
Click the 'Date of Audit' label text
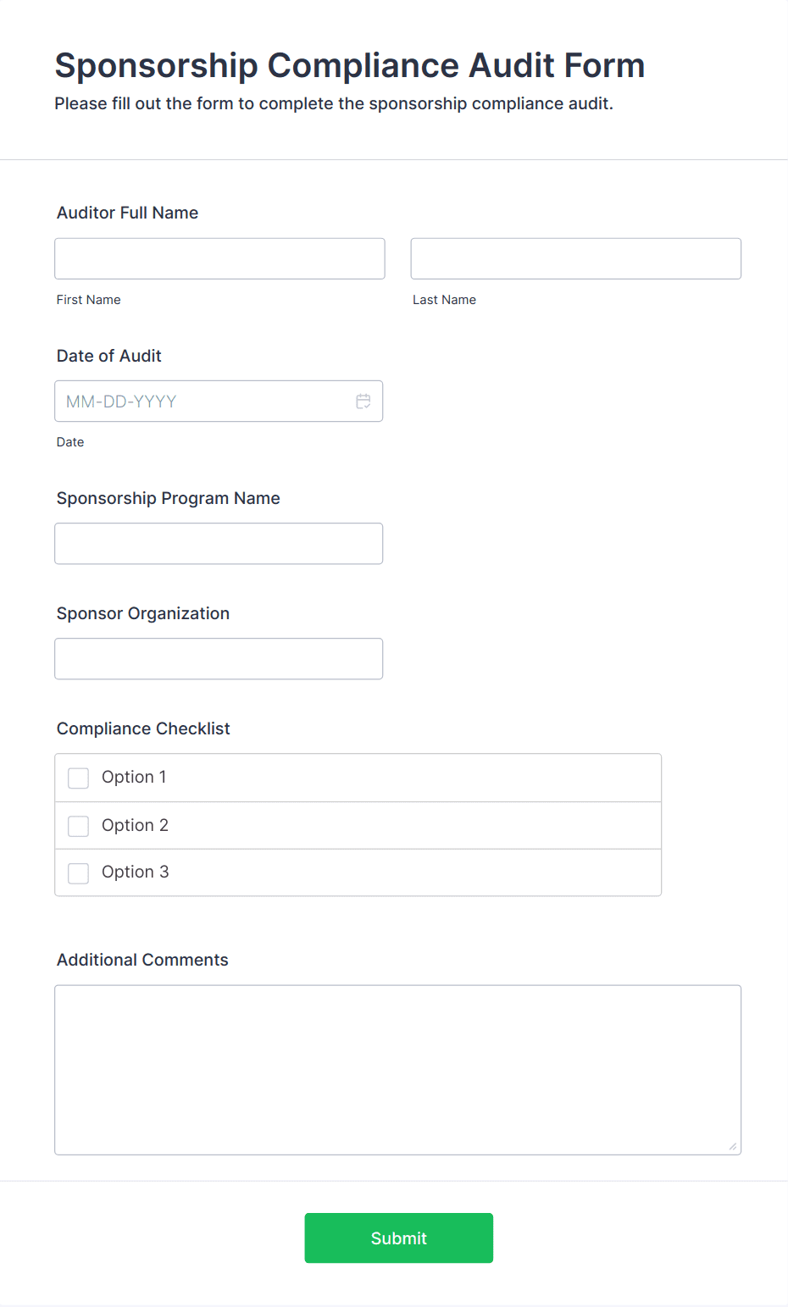pyautogui.click(x=109, y=357)
